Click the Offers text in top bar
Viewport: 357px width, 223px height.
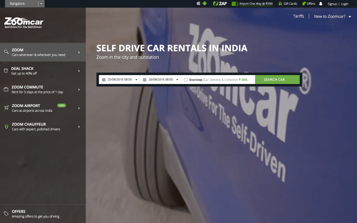coord(311,4)
